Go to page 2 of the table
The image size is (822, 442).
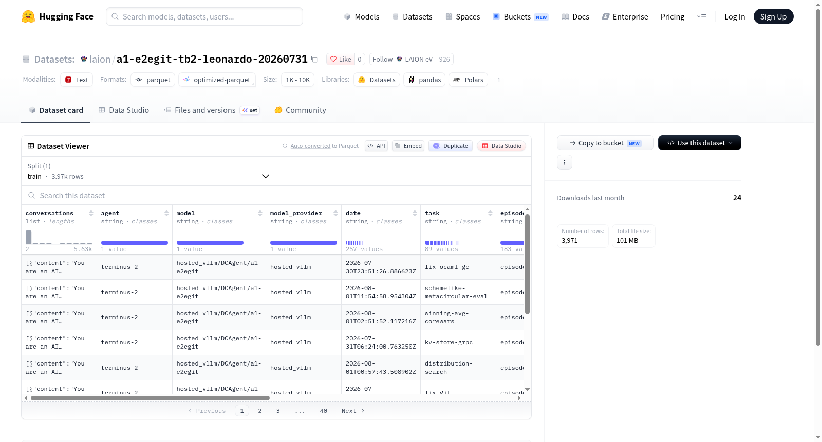(x=260, y=411)
